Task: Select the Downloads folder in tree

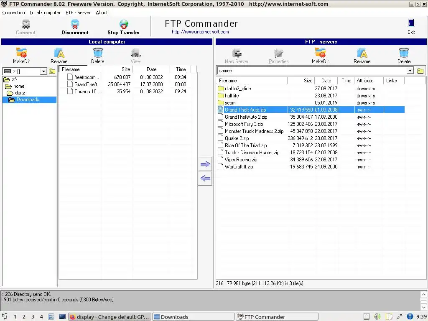Action: click(28, 99)
